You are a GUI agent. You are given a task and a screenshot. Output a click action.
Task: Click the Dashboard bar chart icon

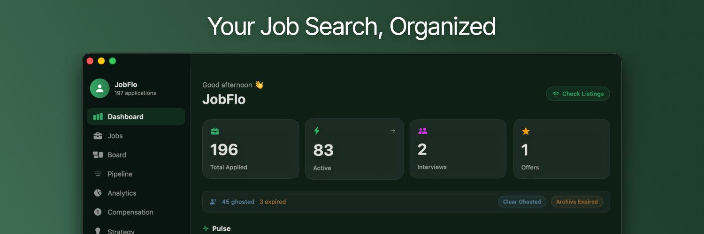pos(98,117)
